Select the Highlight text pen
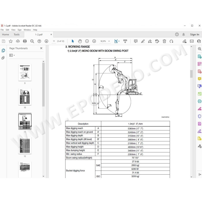The width and height of the screenshot is (202, 202). coord(143,41)
